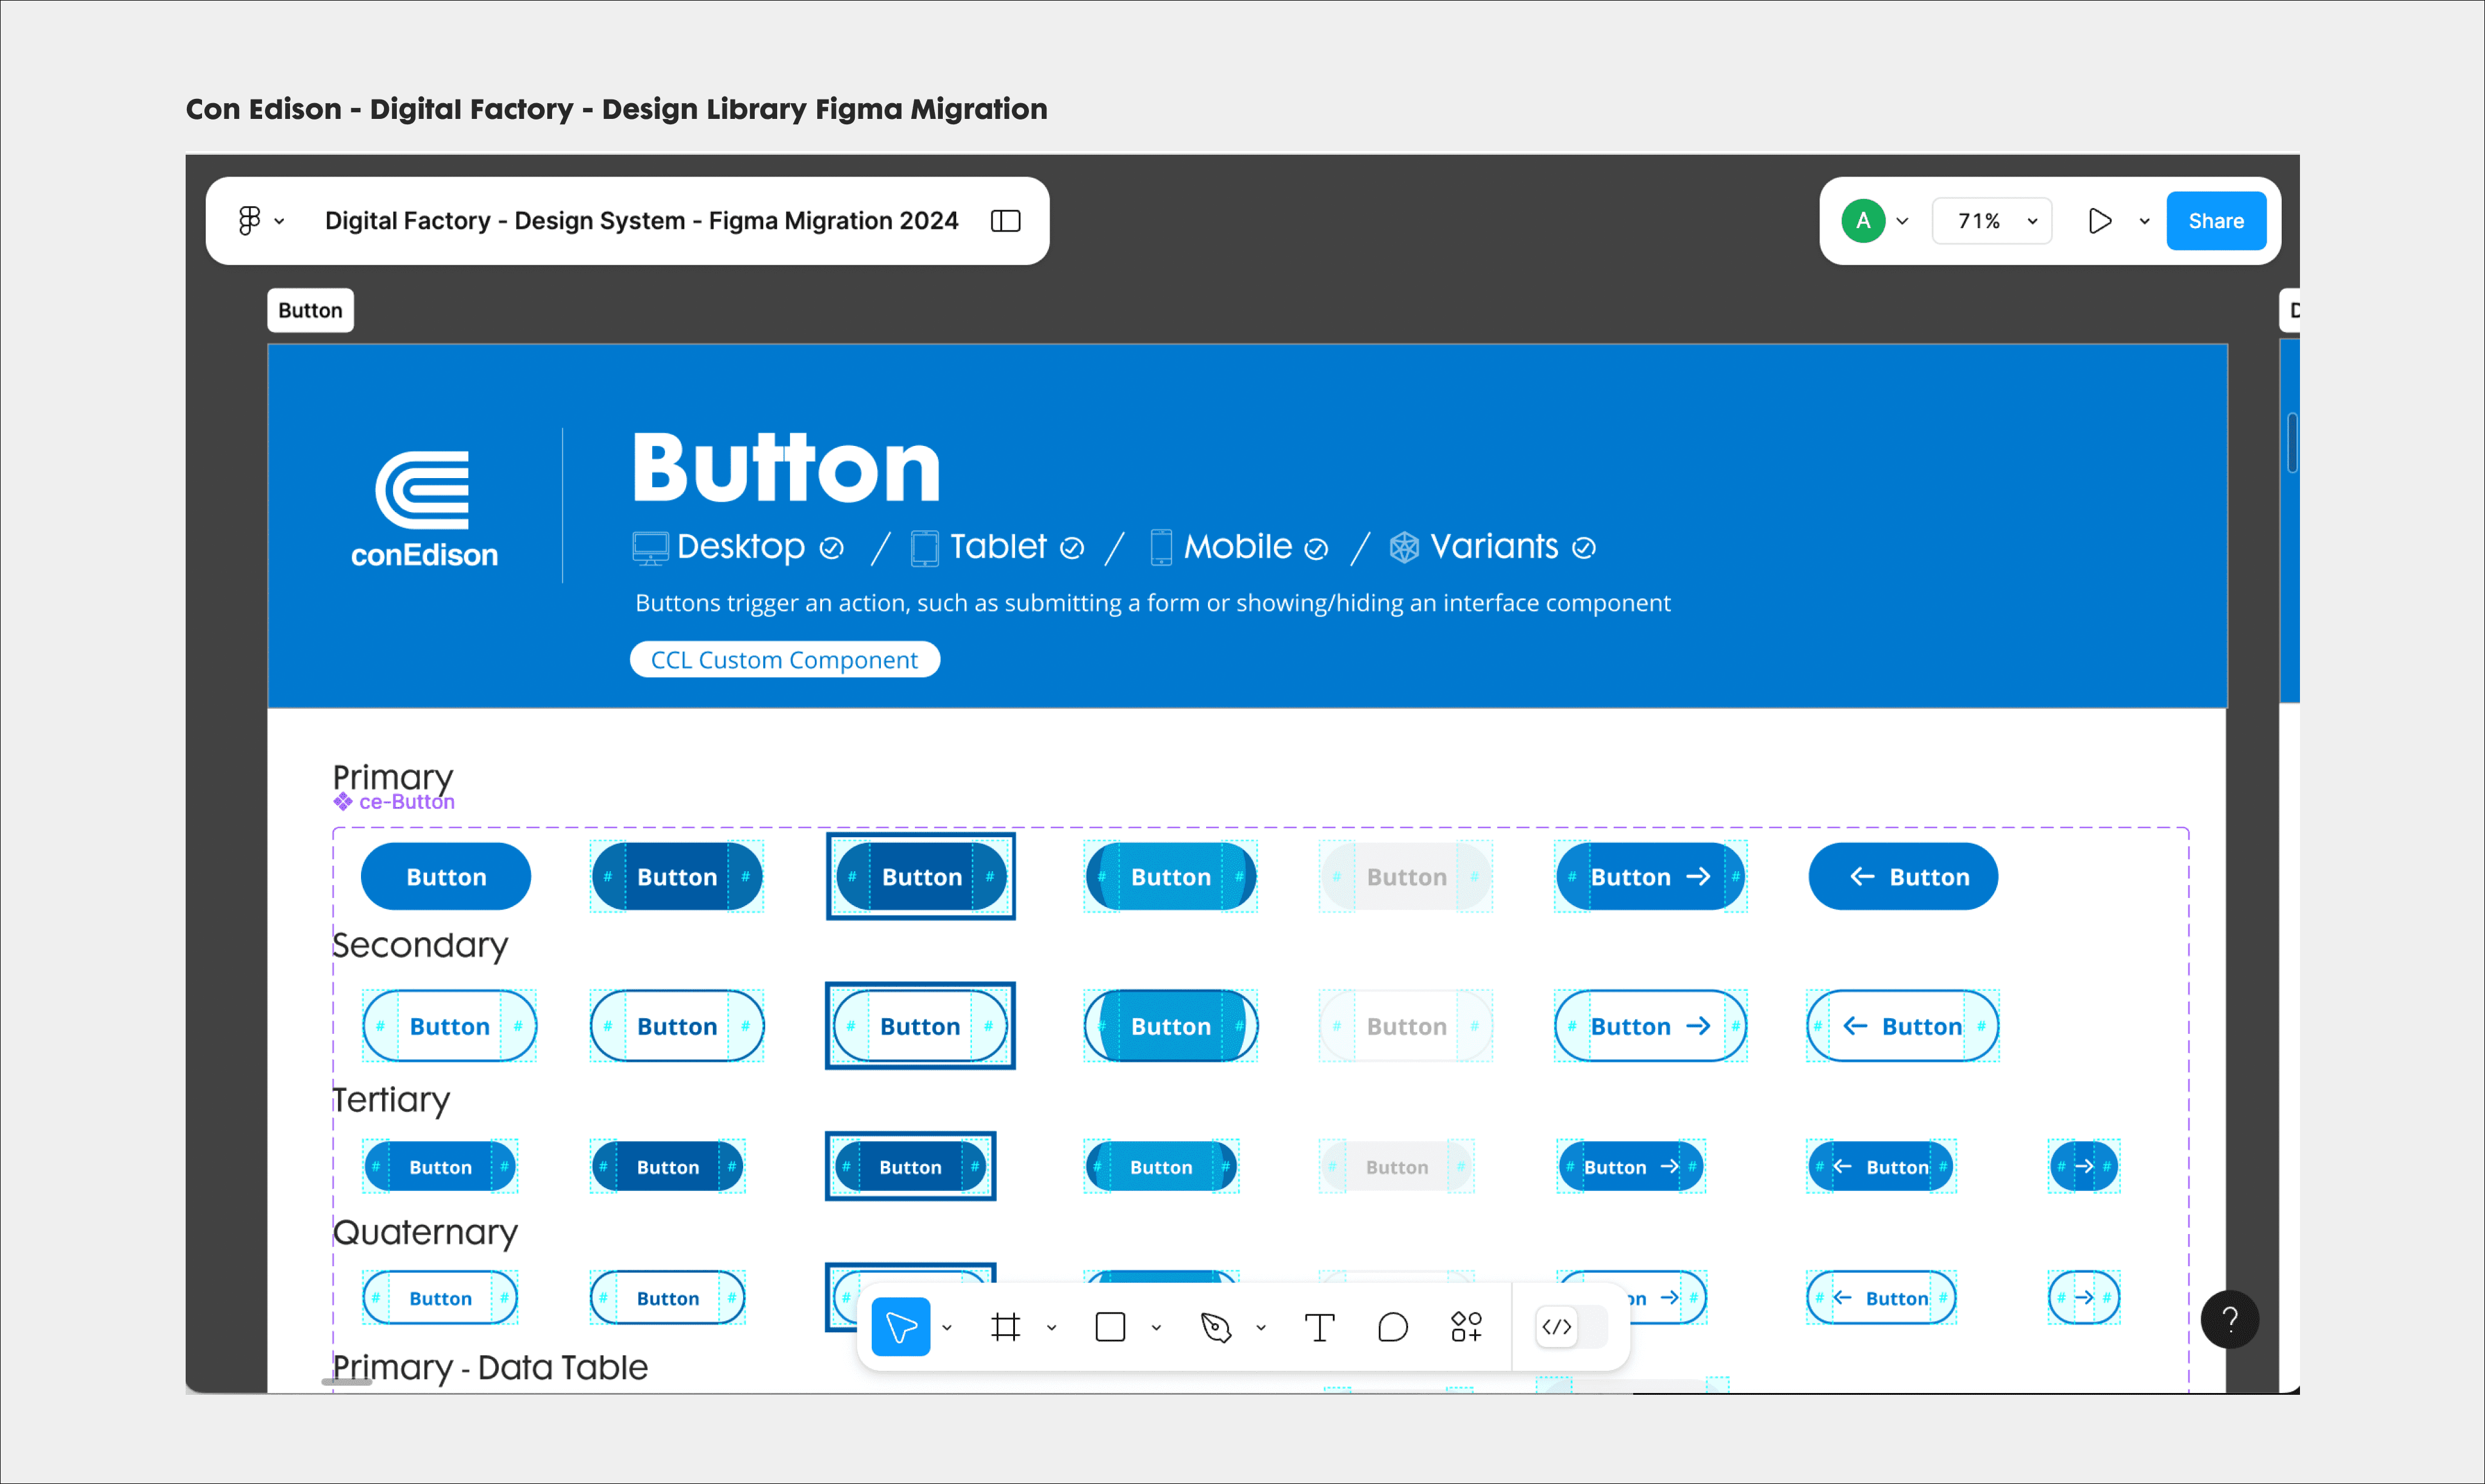Image resolution: width=2485 pixels, height=1484 pixels.
Task: Open the Figma main menu logo
Action: click(x=250, y=220)
